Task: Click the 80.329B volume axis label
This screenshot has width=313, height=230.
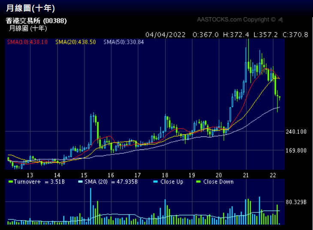Action: (x=296, y=202)
